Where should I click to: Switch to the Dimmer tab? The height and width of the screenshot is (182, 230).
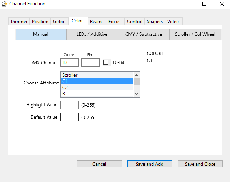click(19, 22)
